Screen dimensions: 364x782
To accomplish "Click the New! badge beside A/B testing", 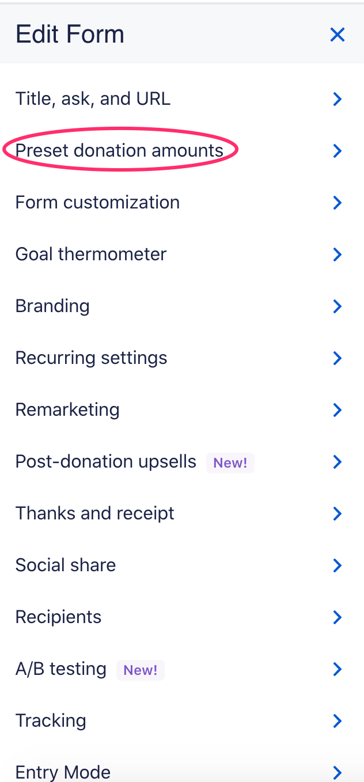I will (x=141, y=670).
